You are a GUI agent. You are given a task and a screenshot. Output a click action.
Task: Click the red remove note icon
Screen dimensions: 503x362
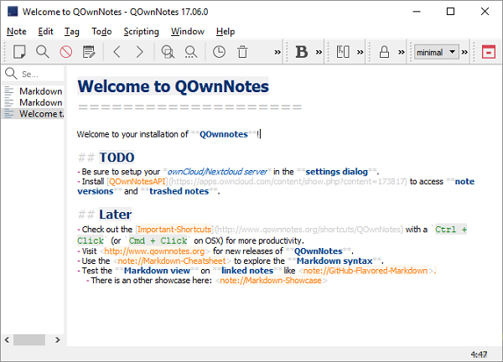(65, 52)
